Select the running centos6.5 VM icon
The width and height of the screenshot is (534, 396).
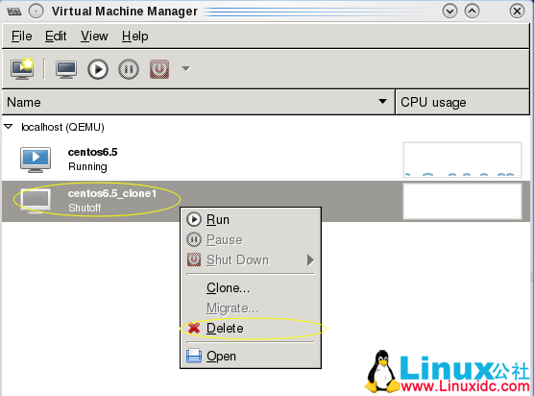[36, 160]
